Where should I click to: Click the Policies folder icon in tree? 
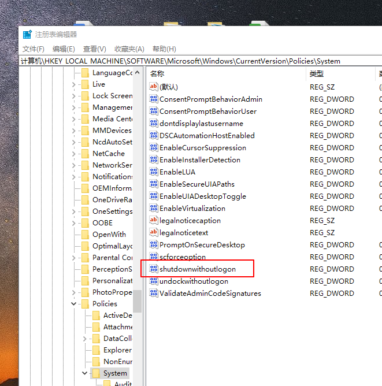86,304
